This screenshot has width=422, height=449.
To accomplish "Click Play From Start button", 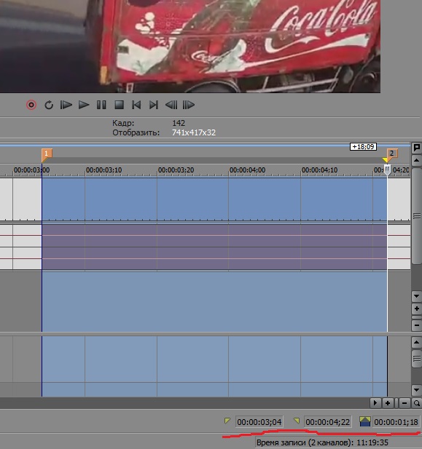I will tap(66, 105).
